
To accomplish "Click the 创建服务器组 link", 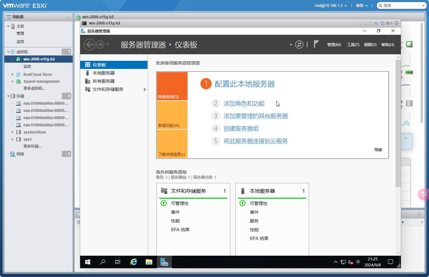I will pyautogui.click(x=241, y=128).
